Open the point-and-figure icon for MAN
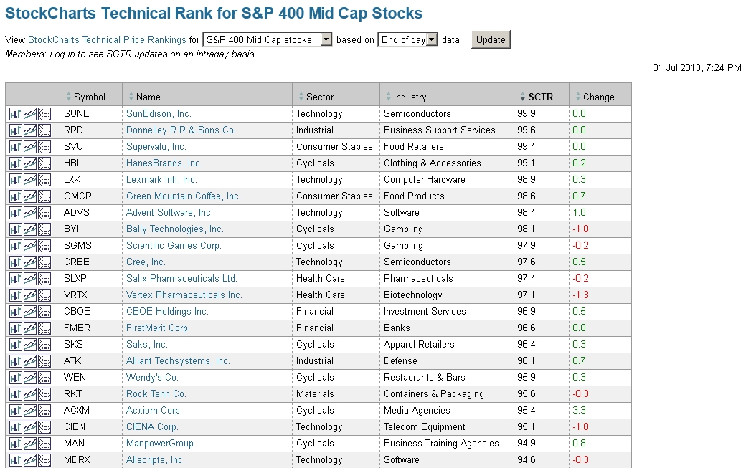 click(x=44, y=444)
